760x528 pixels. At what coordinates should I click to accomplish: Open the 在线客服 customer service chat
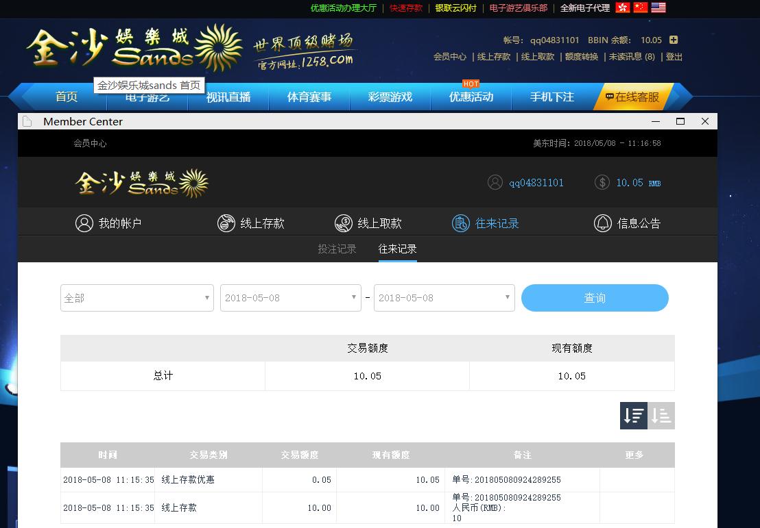pyautogui.click(x=632, y=97)
